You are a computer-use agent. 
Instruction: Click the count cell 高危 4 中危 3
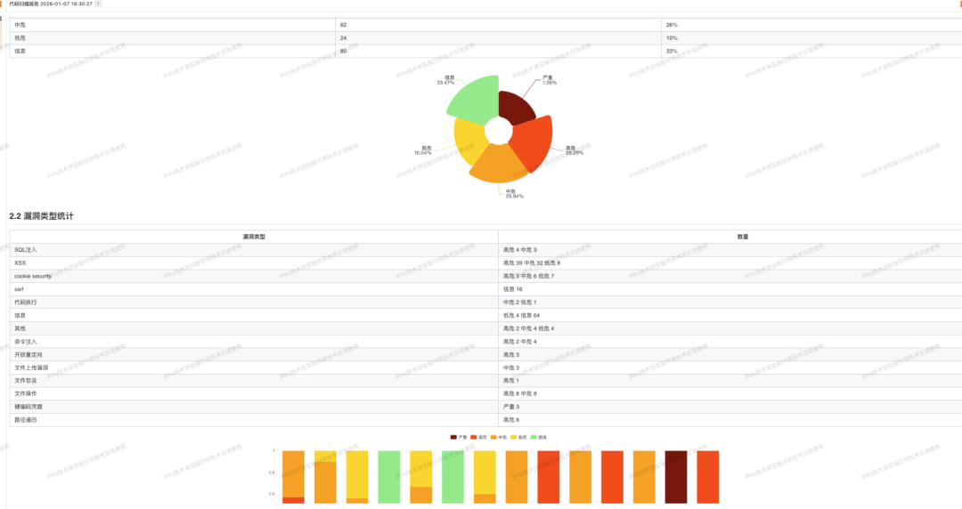click(x=730, y=249)
